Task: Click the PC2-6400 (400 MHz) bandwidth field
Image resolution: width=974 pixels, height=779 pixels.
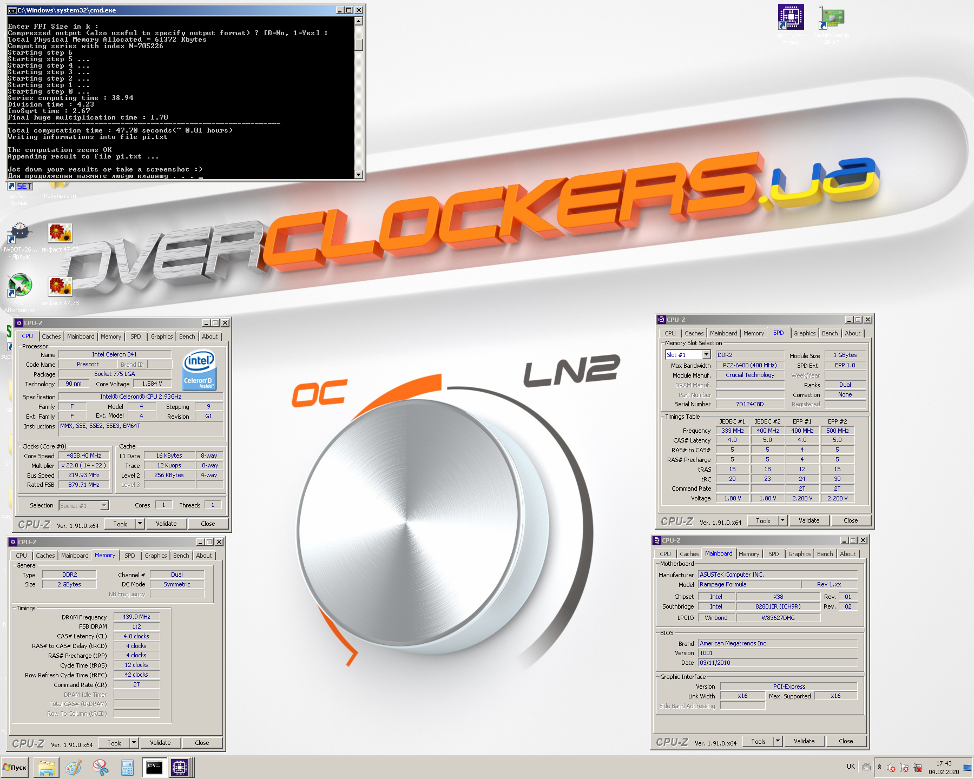Action: (750, 365)
